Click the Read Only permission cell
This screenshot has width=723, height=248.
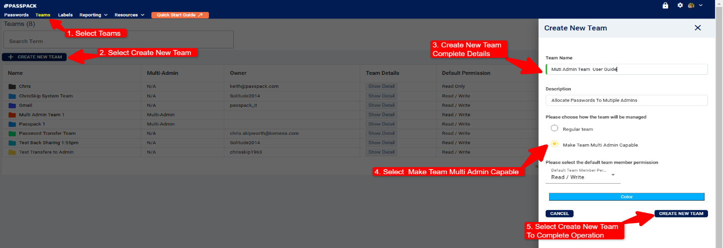coord(454,86)
